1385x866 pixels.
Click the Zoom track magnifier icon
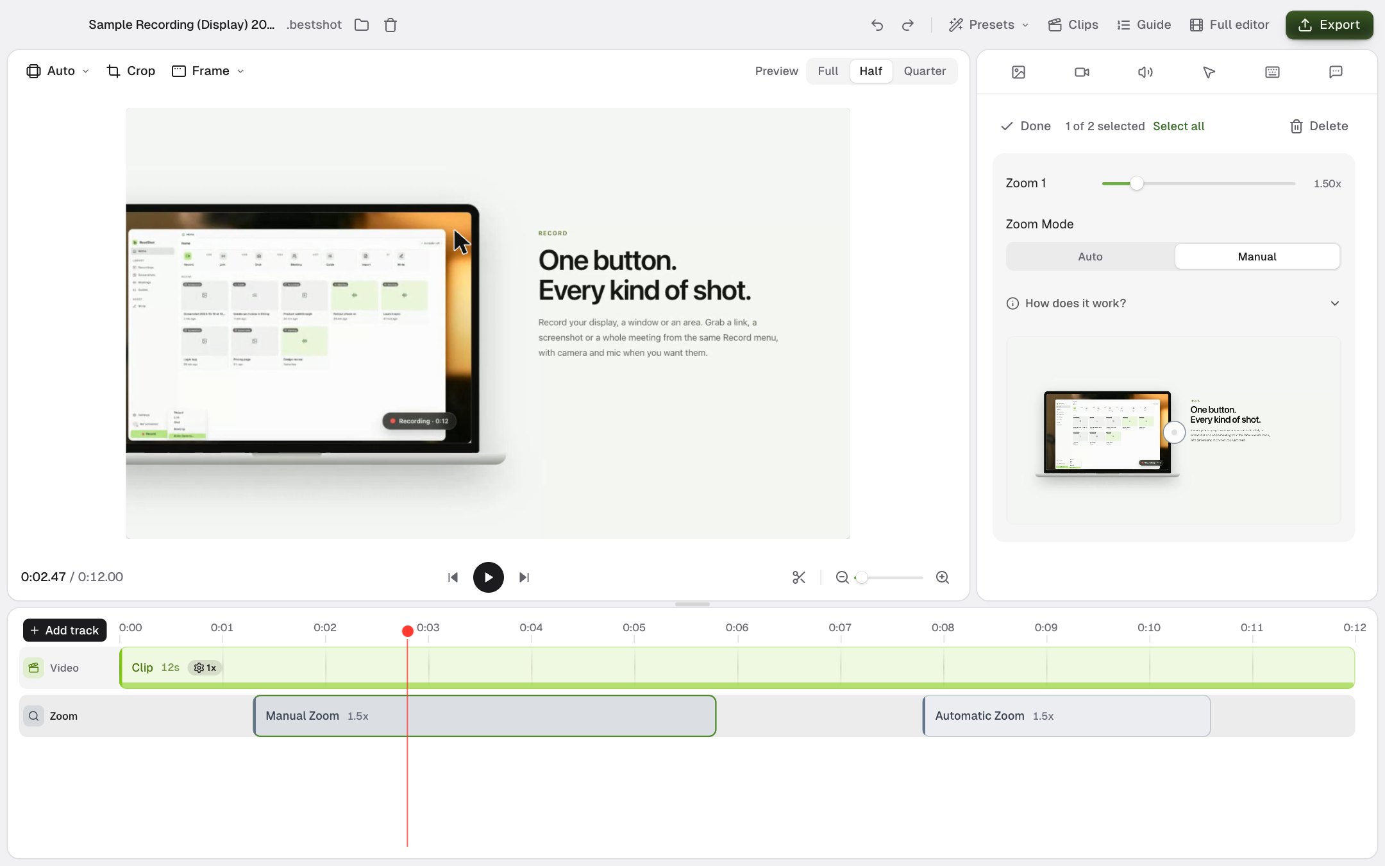[33, 716]
